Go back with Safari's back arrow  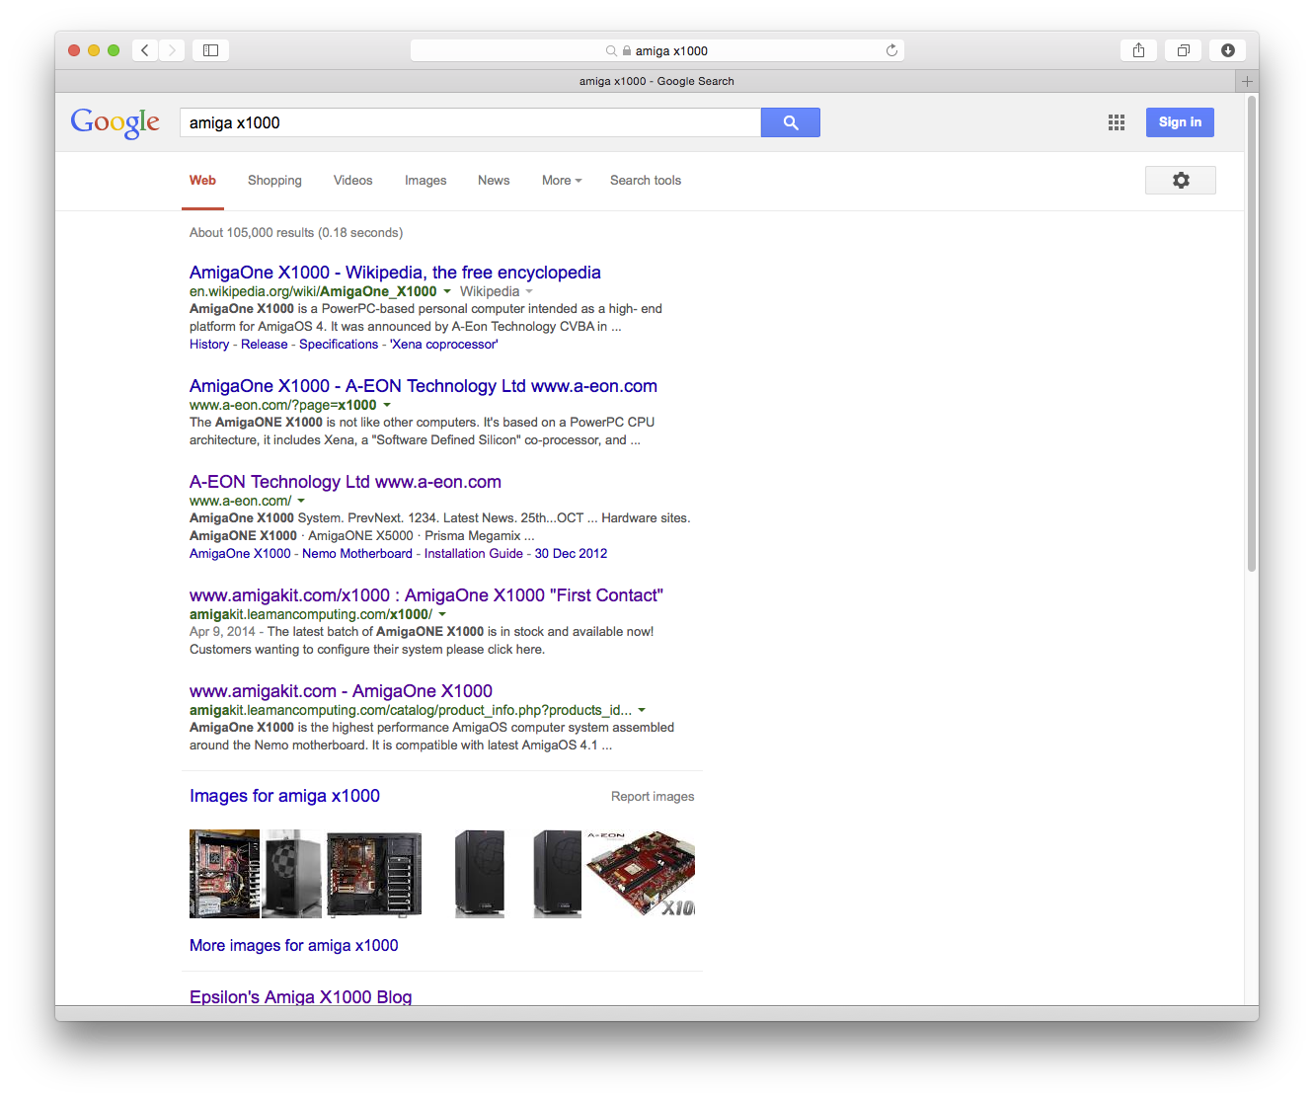pyautogui.click(x=144, y=50)
